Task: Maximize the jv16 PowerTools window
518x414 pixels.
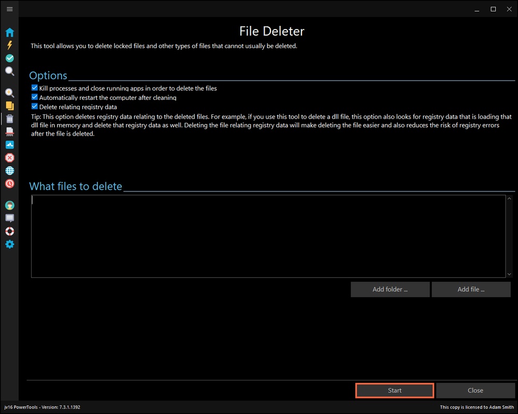Action: pyautogui.click(x=493, y=9)
